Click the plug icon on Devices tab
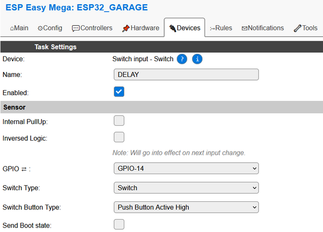The width and height of the screenshot is (323, 232). tap(172, 28)
